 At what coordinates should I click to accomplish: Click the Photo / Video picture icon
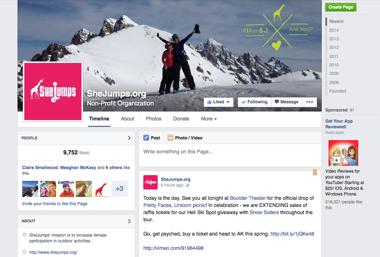click(x=171, y=138)
